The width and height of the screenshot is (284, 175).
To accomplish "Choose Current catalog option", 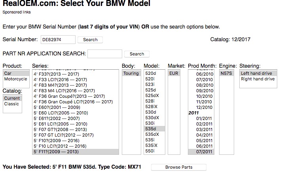I will point(12,98).
